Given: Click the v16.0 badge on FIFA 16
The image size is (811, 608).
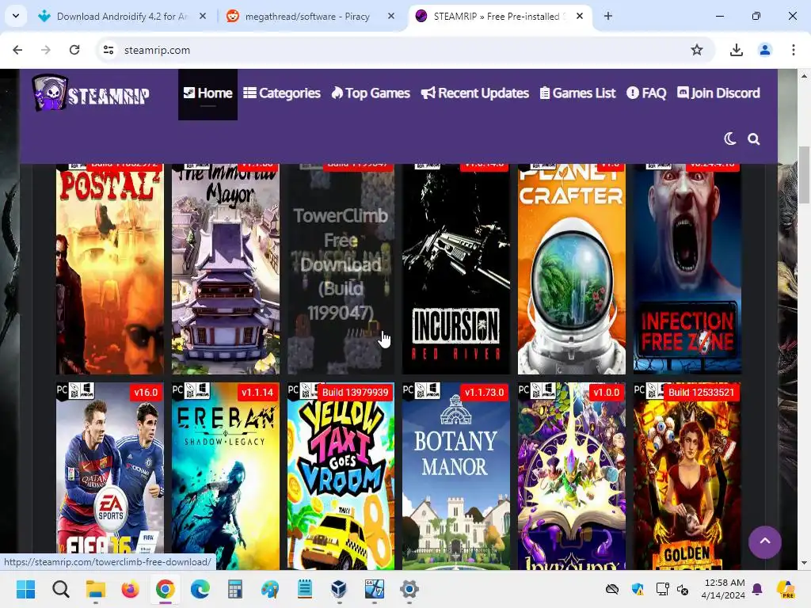Looking at the screenshot, I should pos(146,393).
